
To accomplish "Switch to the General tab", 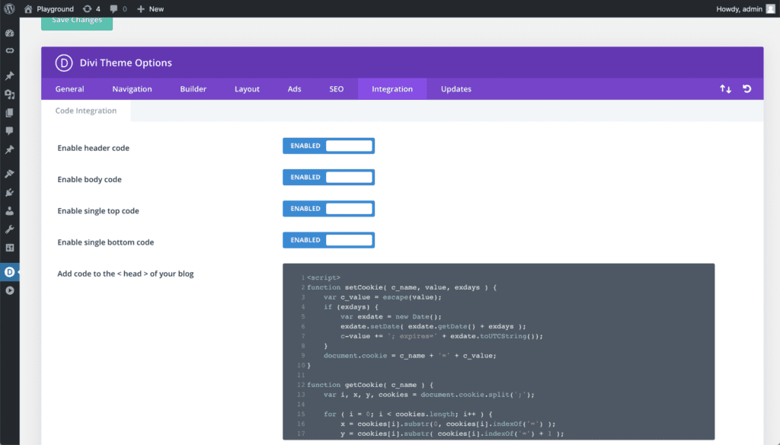I will coord(69,89).
